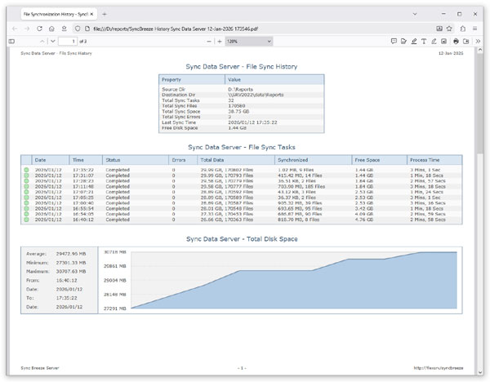Screen dimensions: 490x382
Task: Save the PDF document
Action: (466, 42)
